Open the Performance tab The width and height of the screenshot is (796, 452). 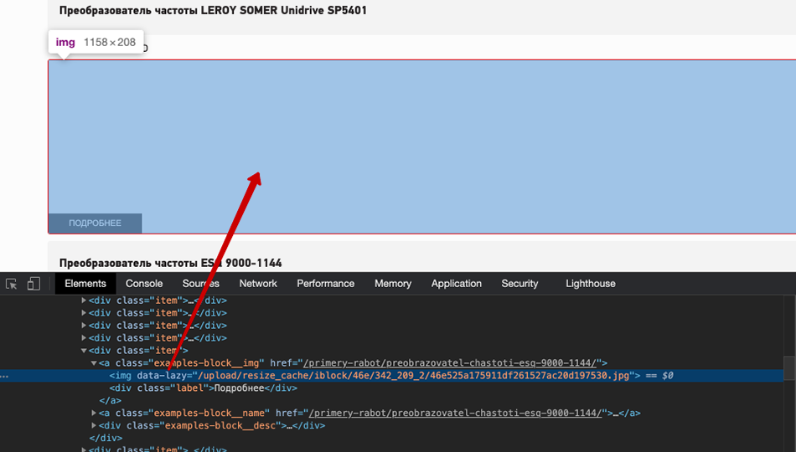[x=325, y=284]
